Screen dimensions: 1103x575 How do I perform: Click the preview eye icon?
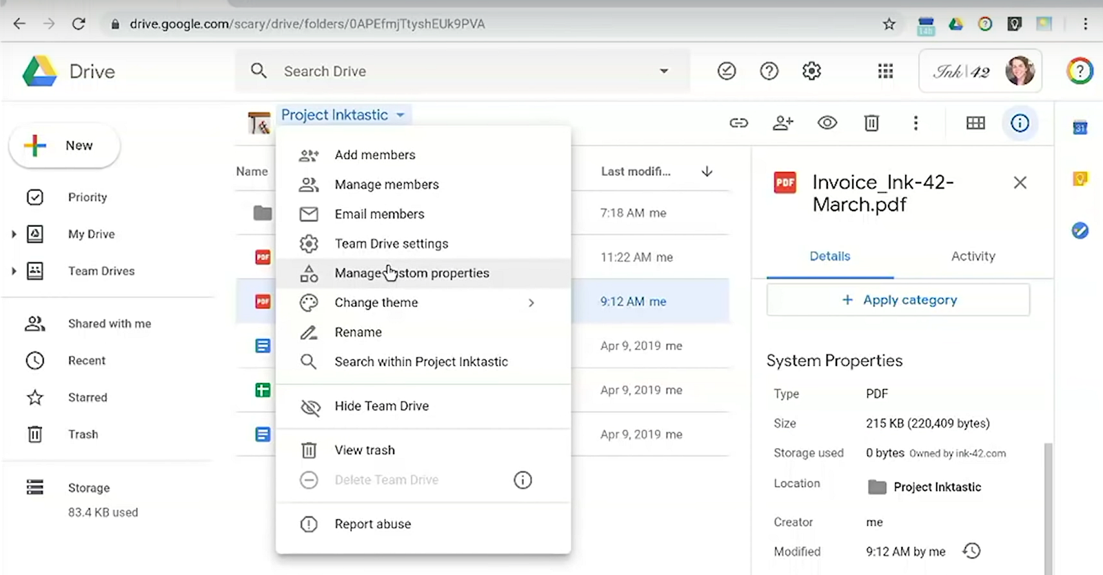tap(827, 123)
